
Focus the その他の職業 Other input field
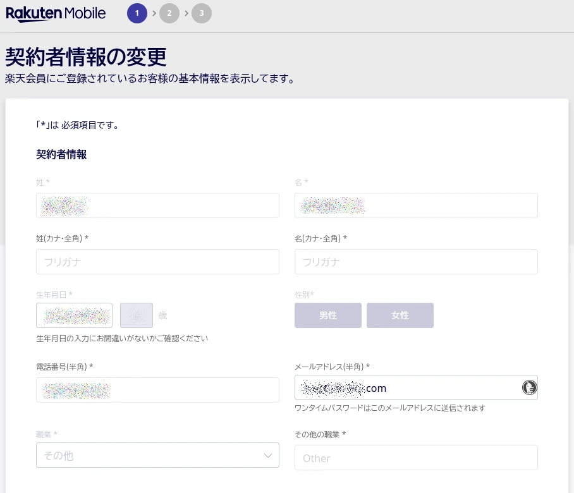pos(416,458)
